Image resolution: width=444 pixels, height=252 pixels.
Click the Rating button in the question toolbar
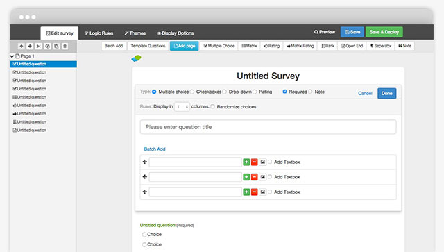[x=272, y=46]
